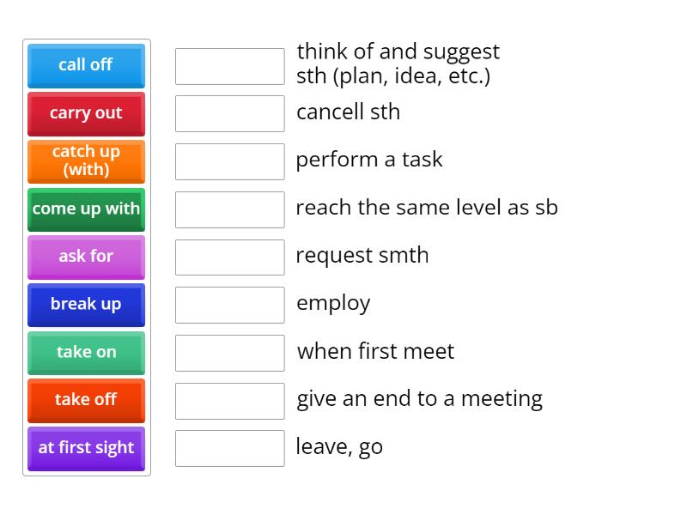Click the box next to 'when first meet'
Image resolution: width=687 pixels, height=515 pixels.
(229, 352)
